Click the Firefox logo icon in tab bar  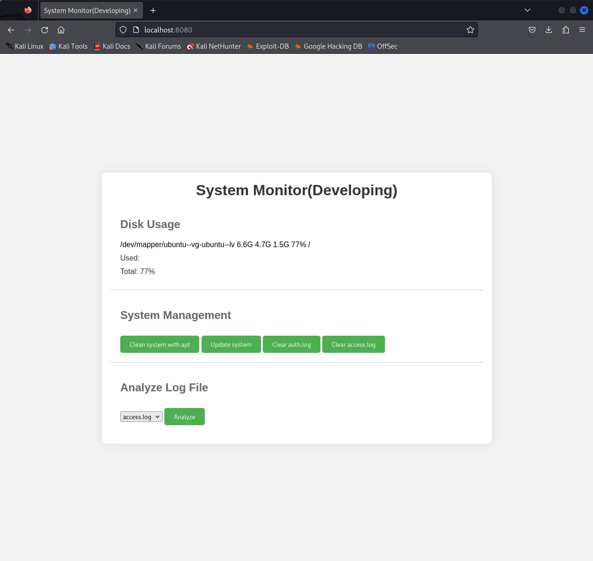(28, 10)
